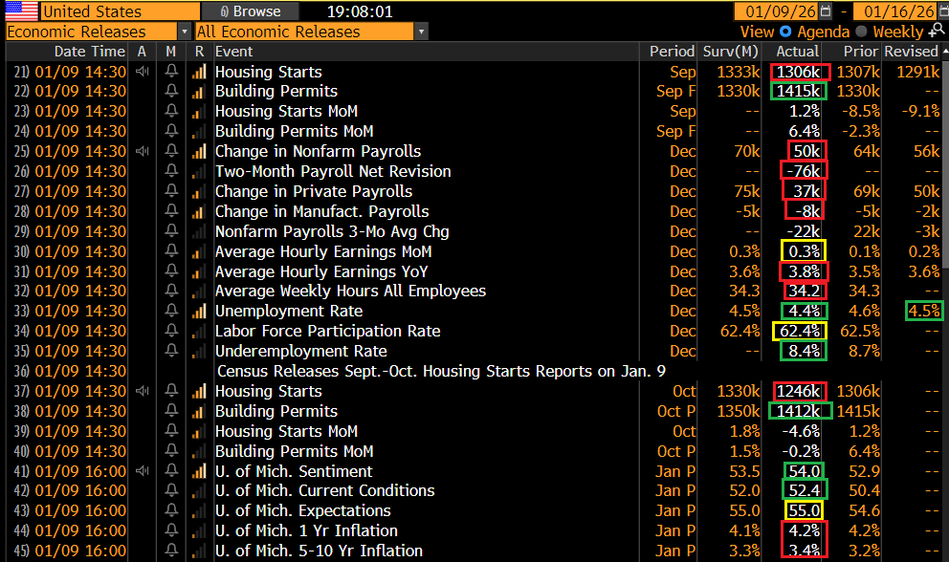Viewport: 949px width, 562px height.
Task: Click the speaker icon on U. of Mich. Sentiment row
Action: tap(143, 471)
